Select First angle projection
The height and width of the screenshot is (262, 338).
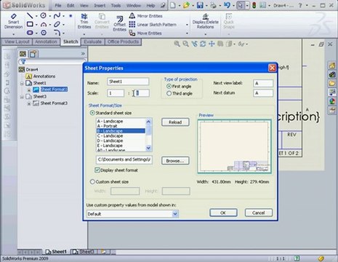[x=169, y=86]
